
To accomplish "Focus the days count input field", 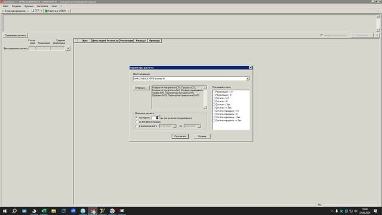I will click(x=155, y=118).
